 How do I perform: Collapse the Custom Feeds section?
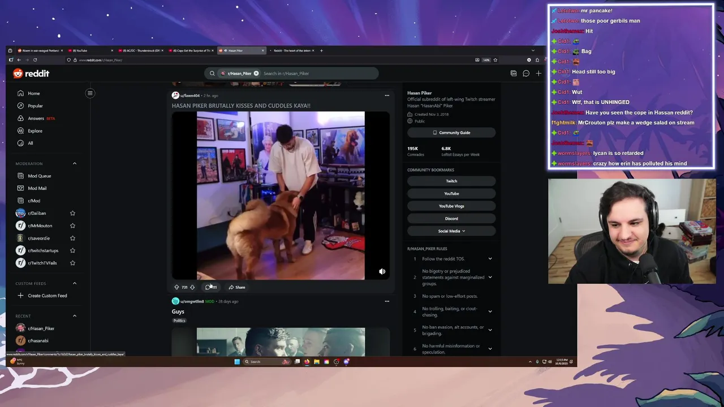74,283
